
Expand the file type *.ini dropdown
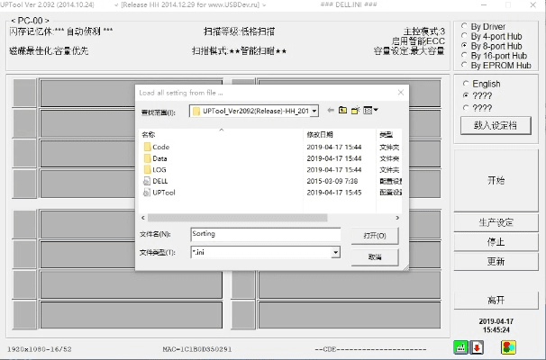[336, 252]
